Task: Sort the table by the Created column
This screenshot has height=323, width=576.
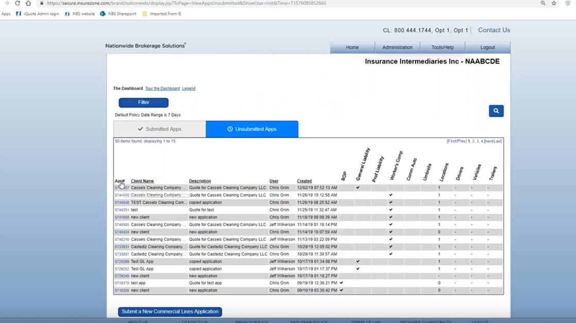Action: coord(304,181)
